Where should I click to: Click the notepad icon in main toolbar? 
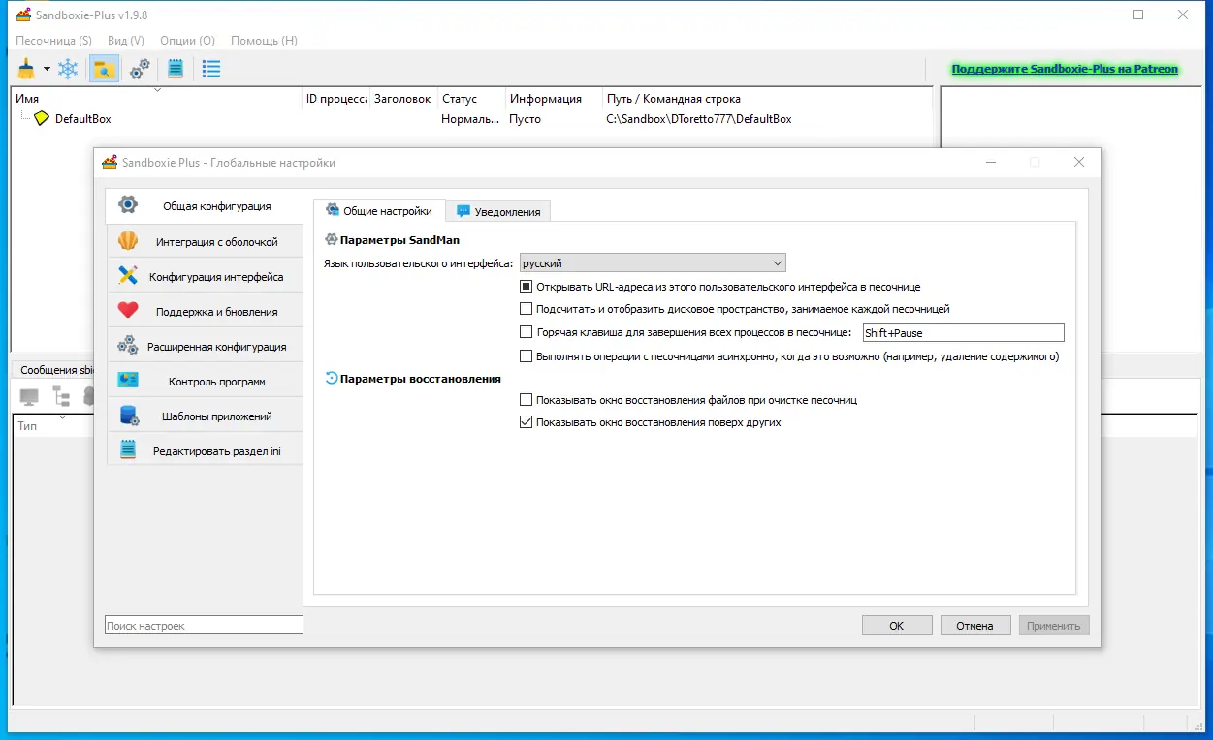[176, 69]
